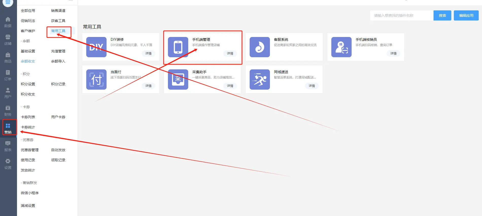The height and width of the screenshot is (216, 482).
Task: Open 详情 for 手机端核销员
Action: pyautogui.click(x=393, y=53)
